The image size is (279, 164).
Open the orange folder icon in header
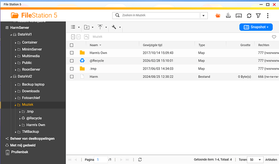(218, 16)
